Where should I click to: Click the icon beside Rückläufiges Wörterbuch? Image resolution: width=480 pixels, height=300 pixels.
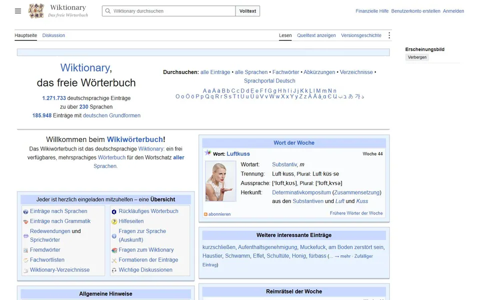click(x=114, y=211)
